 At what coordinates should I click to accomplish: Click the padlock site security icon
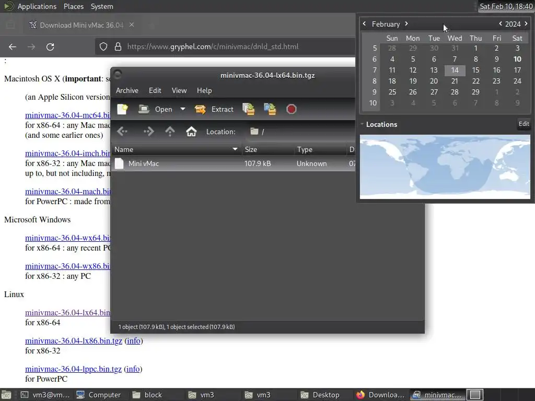[118, 46]
